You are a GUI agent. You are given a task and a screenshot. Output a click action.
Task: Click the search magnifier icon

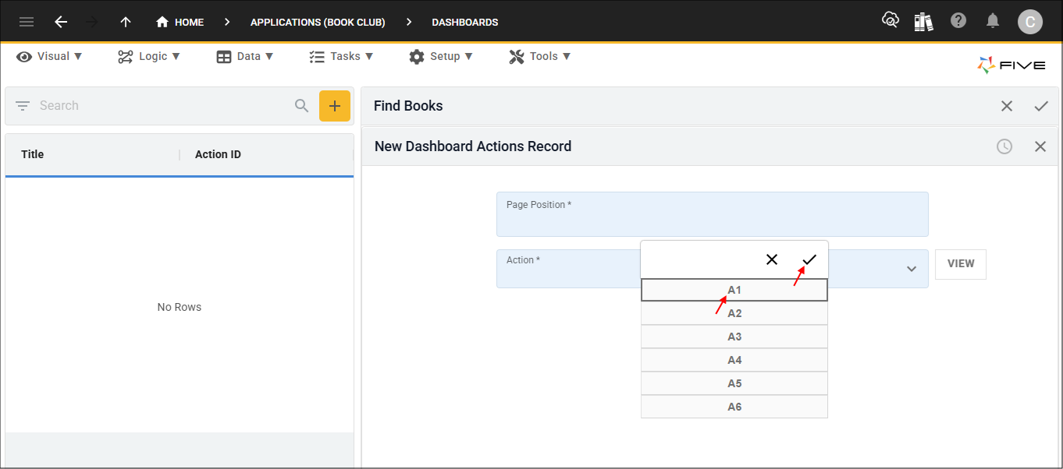click(x=302, y=106)
